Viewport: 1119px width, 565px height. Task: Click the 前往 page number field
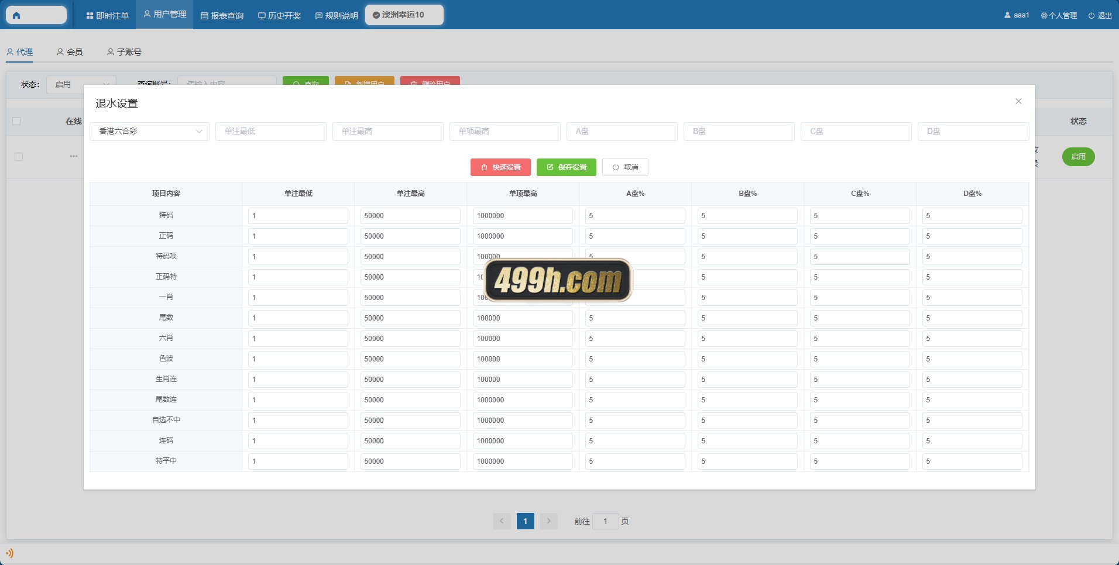tap(605, 521)
